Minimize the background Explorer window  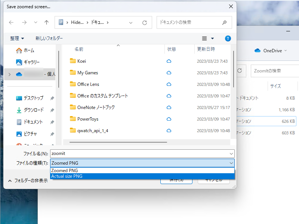[x=288, y=31]
